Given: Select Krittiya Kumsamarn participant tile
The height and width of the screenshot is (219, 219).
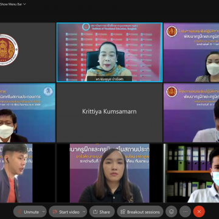Looking at the screenshot, I should [x=109, y=113].
